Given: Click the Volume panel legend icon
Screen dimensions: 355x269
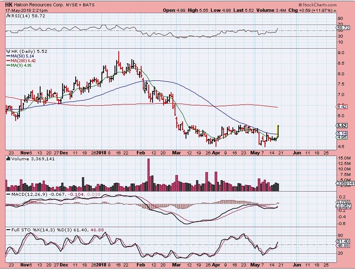Looking at the screenshot, I should tap(7, 159).
